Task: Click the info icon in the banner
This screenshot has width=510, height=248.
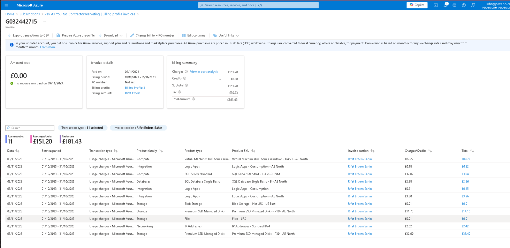Action: (11, 45)
